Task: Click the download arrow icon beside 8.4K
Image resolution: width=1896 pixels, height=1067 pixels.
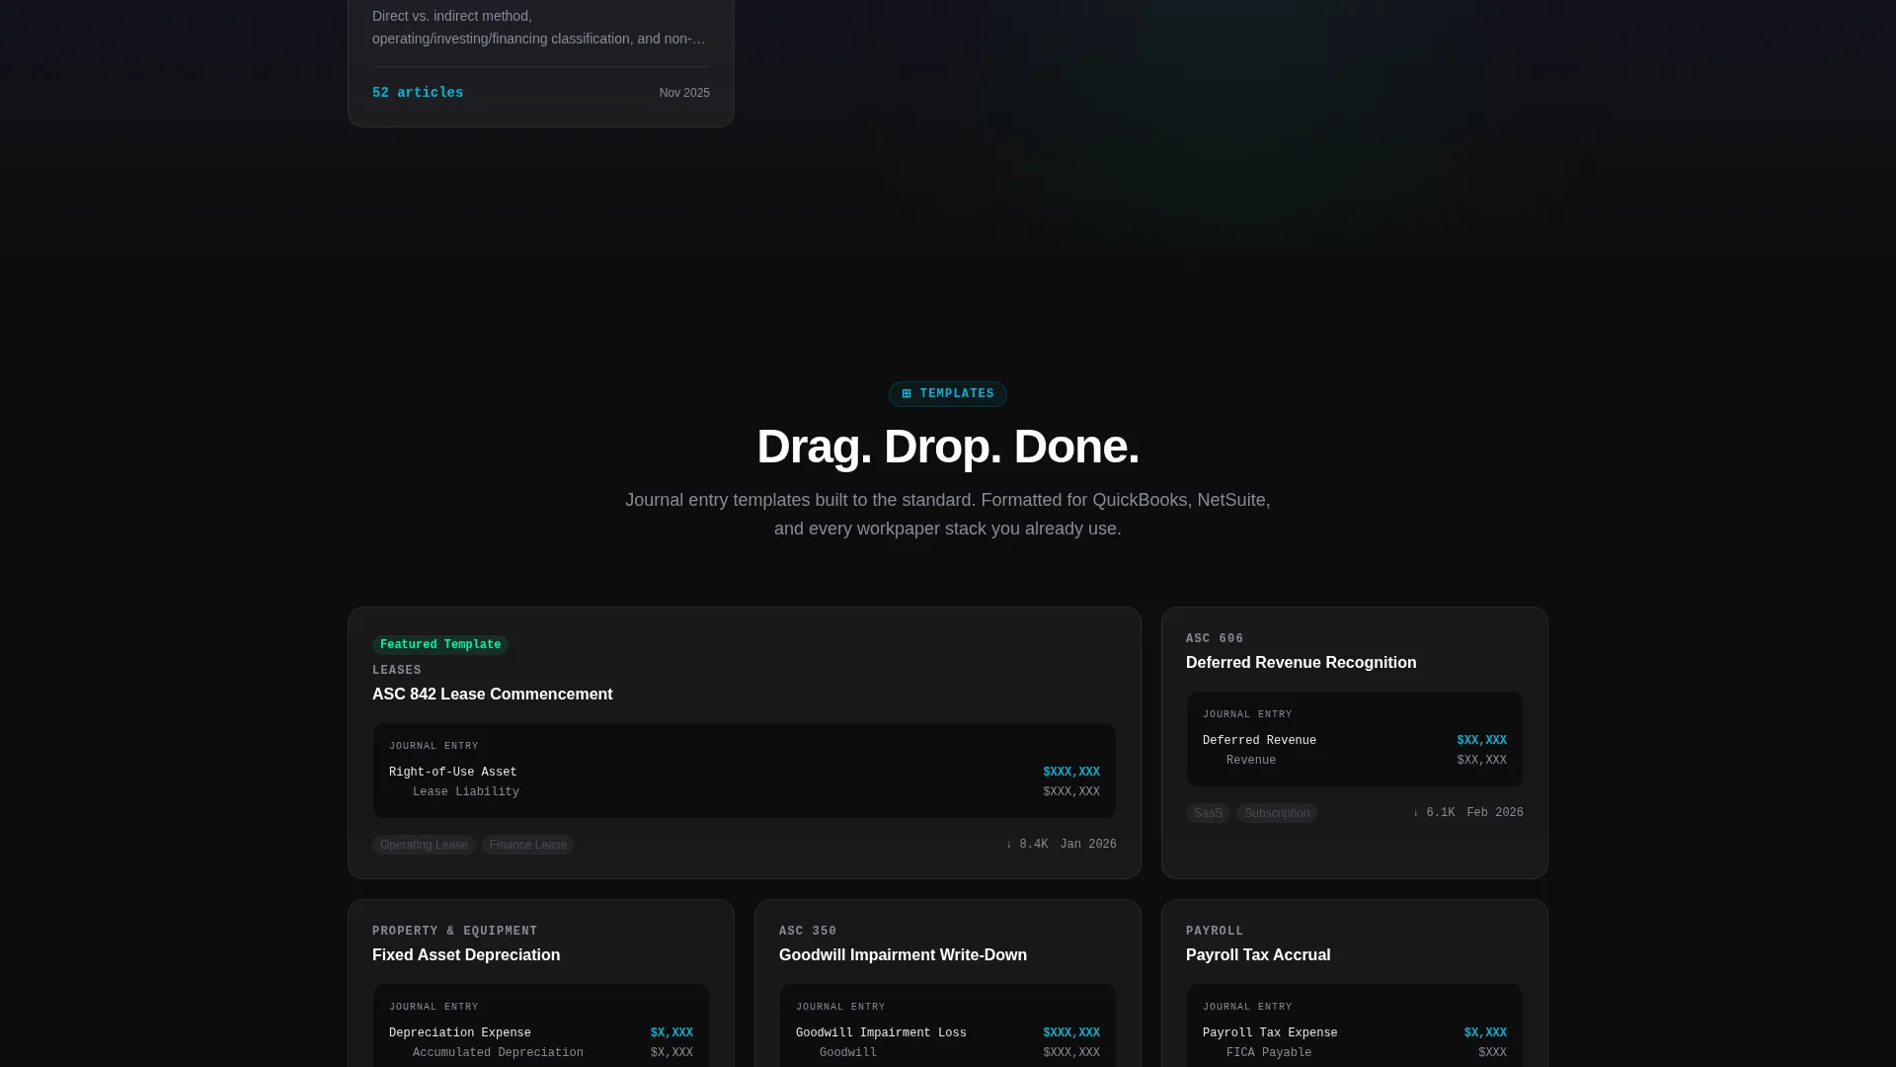Action: pyautogui.click(x=1009, y=845)
